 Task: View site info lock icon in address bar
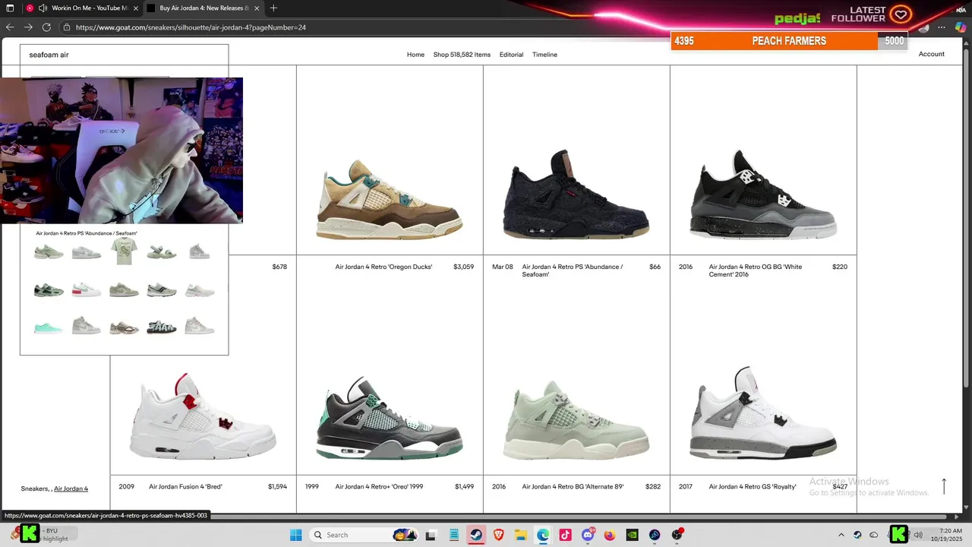pos(67,27)
